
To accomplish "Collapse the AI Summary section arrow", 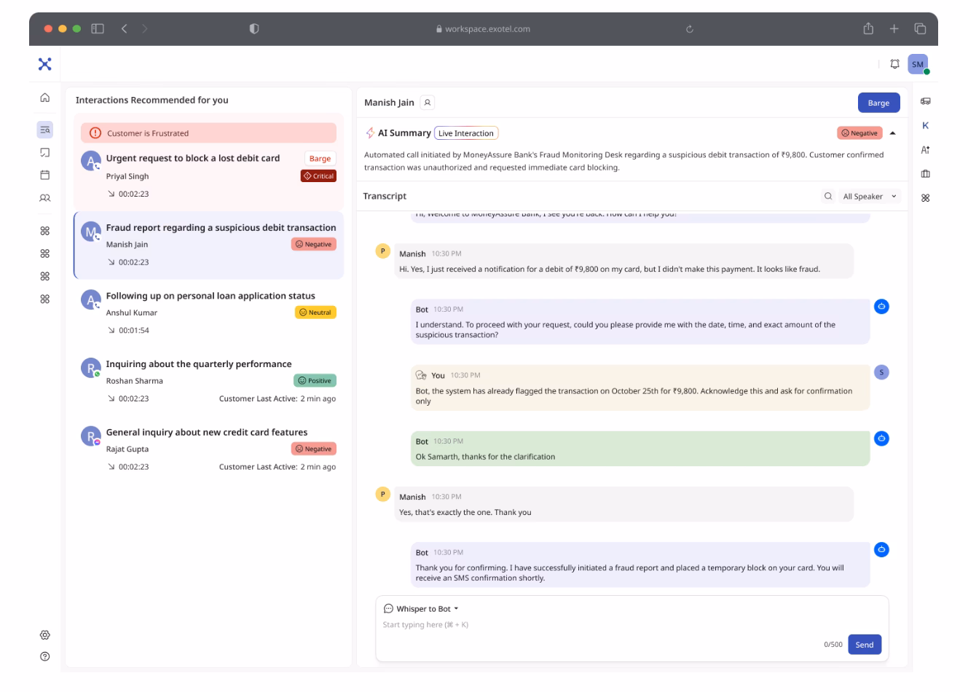I will pos(893,133).
